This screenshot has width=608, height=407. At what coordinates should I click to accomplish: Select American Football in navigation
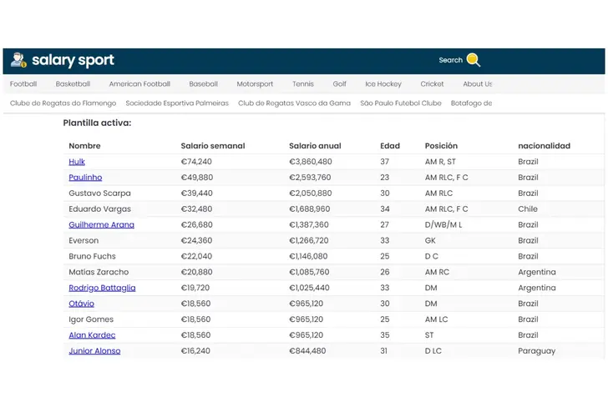coord(139,84)
